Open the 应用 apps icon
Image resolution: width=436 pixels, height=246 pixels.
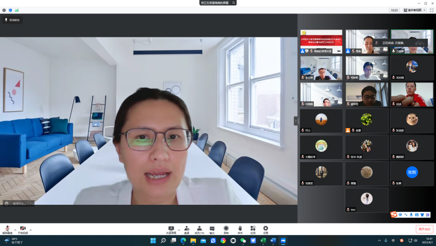click(253, 229)
